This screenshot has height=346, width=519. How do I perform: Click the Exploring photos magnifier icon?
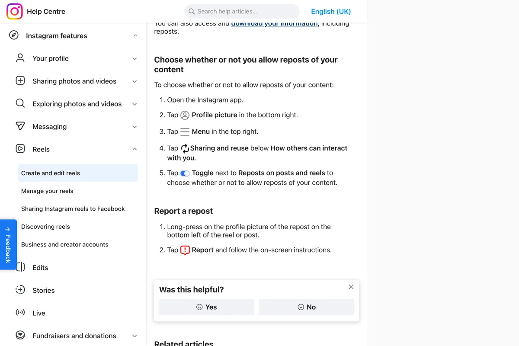[20, 103]
